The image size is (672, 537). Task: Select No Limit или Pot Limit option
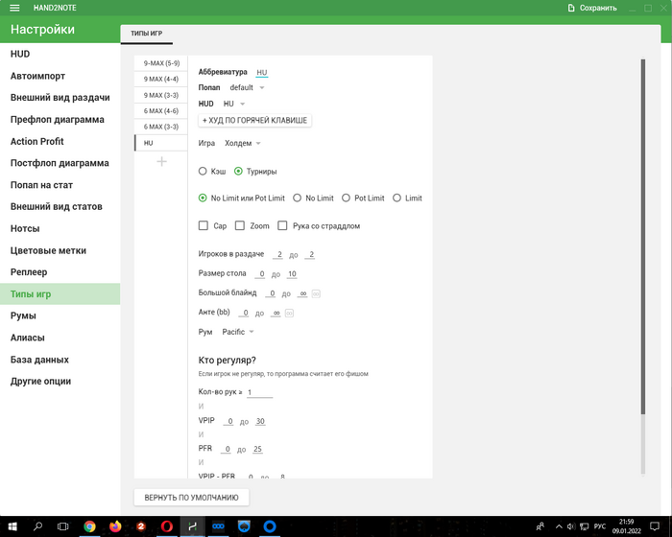point(203,198)
